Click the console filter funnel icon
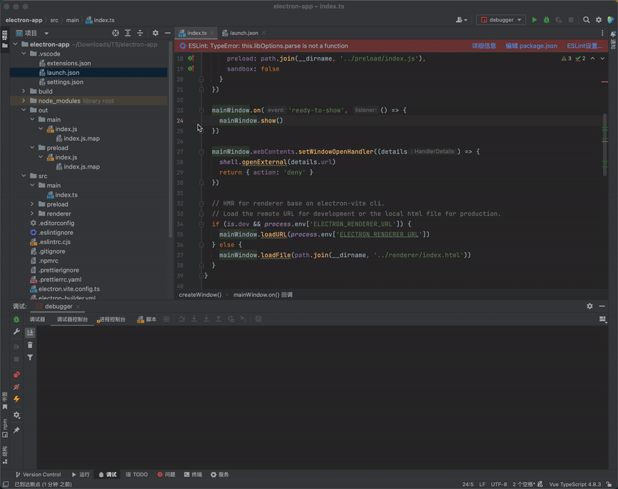 point(30,357)
